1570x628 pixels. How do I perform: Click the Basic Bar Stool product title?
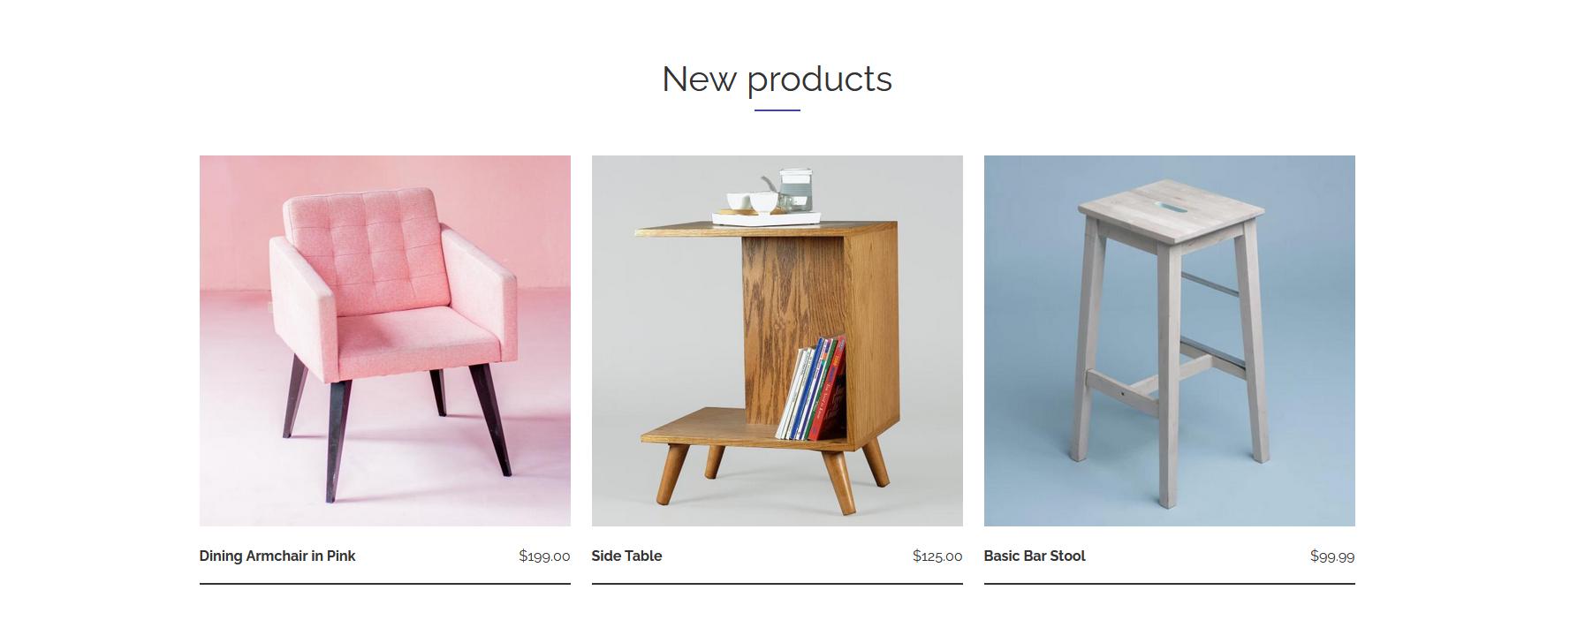click(1035, 556)
